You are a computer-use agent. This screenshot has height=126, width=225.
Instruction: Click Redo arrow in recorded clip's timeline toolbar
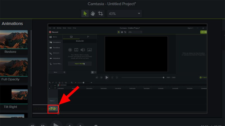pos(53,83)
